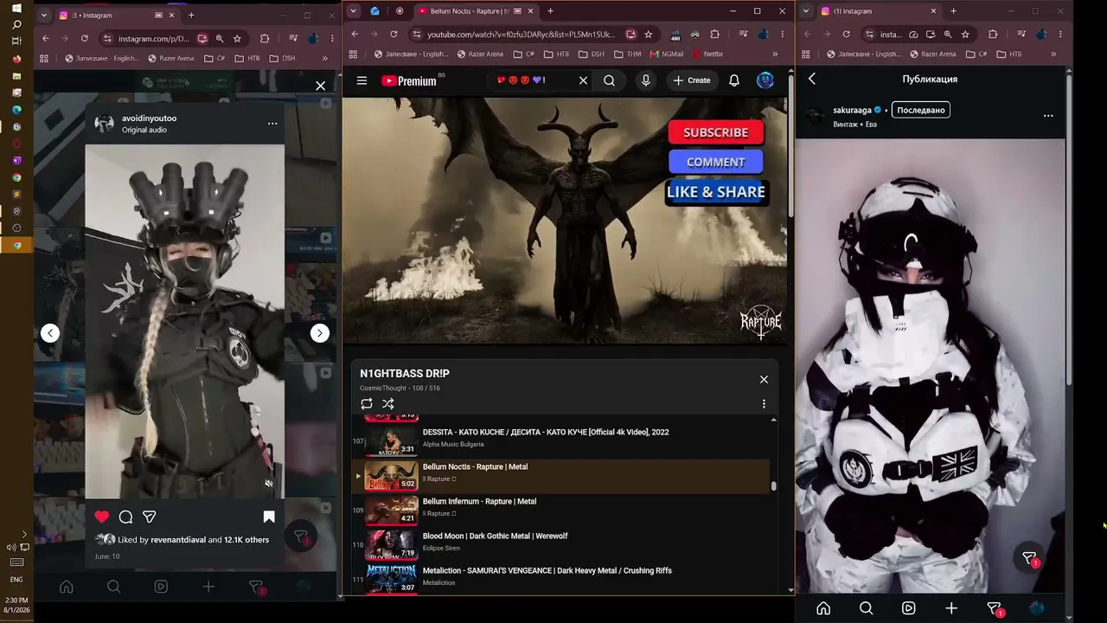This screenshot has height=623, width=1107.
Task: Open the revenantdiaval profile from the likes line
Action: click(178, 540)
